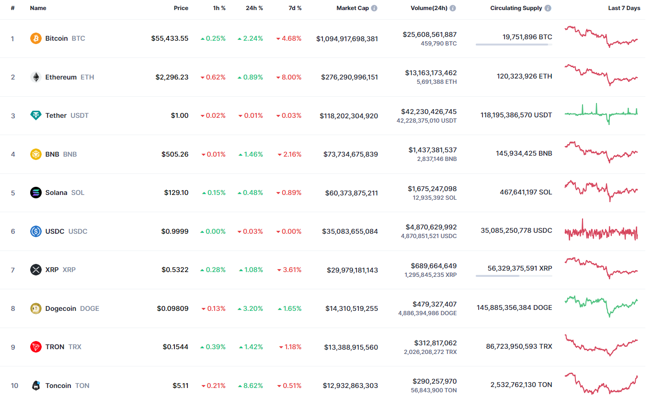Click Bitcoin circulating supply progress bar

(514, 45)
